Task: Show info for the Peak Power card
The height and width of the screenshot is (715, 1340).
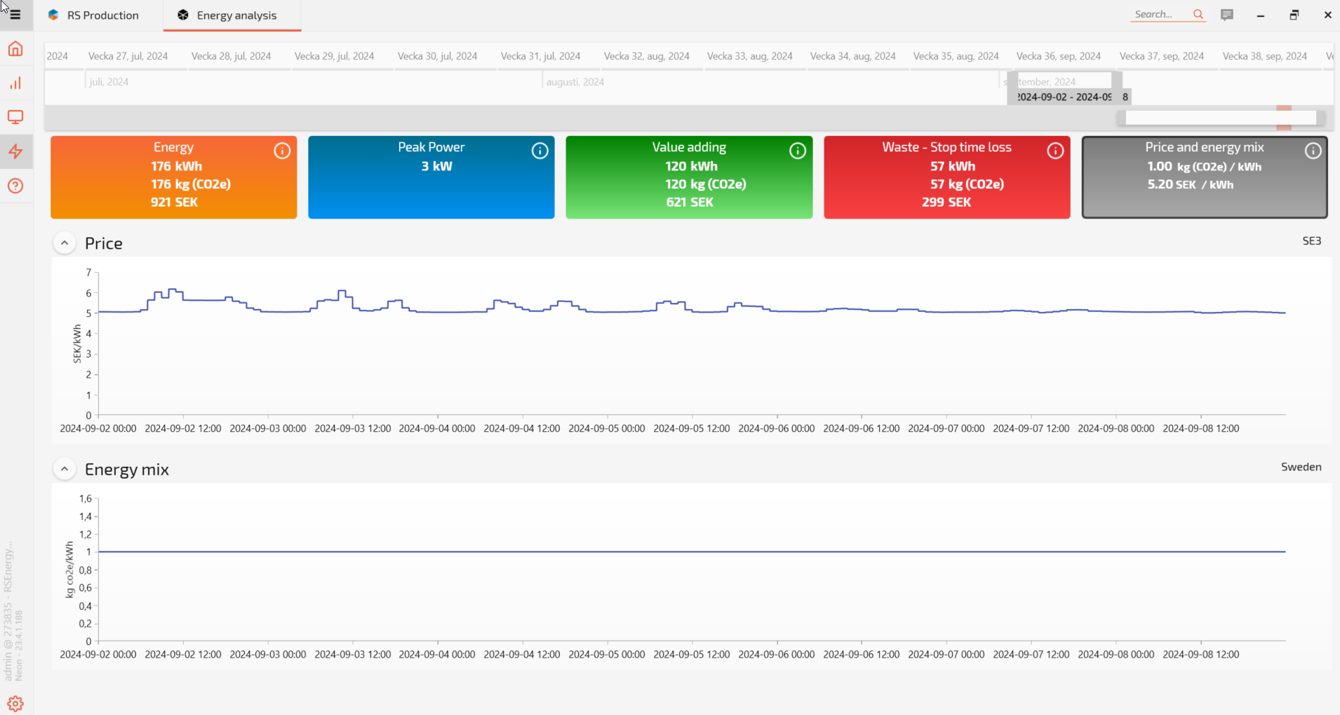Action: click(x=540, y=151)
